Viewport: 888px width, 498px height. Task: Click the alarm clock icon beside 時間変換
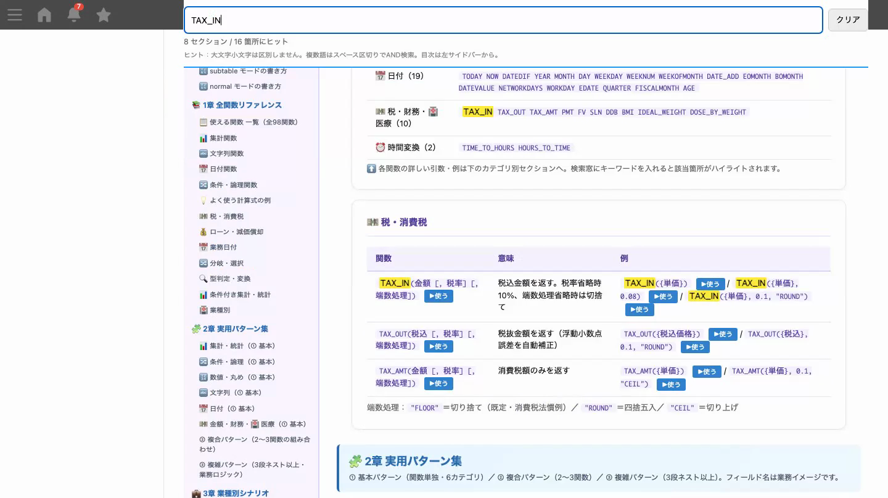(x=380, y=147)
